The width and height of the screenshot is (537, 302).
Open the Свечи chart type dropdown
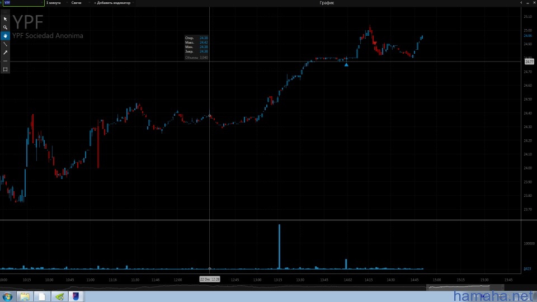pyautogui.click(x=78, y=3)
